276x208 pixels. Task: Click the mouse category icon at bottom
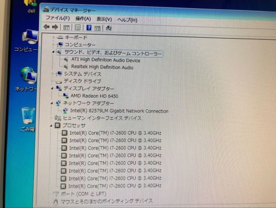56,202
